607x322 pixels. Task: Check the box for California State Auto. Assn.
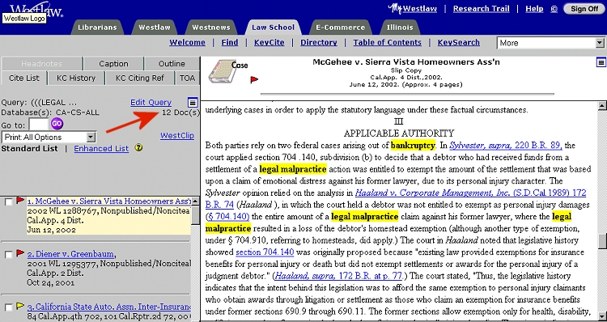coord(9,307)
